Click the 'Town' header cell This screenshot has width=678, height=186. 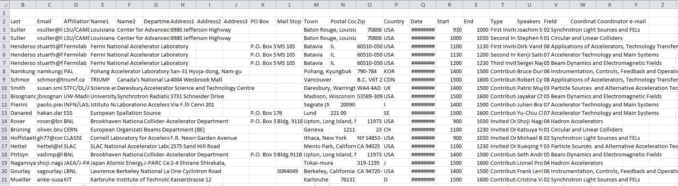tap(316, 21)
